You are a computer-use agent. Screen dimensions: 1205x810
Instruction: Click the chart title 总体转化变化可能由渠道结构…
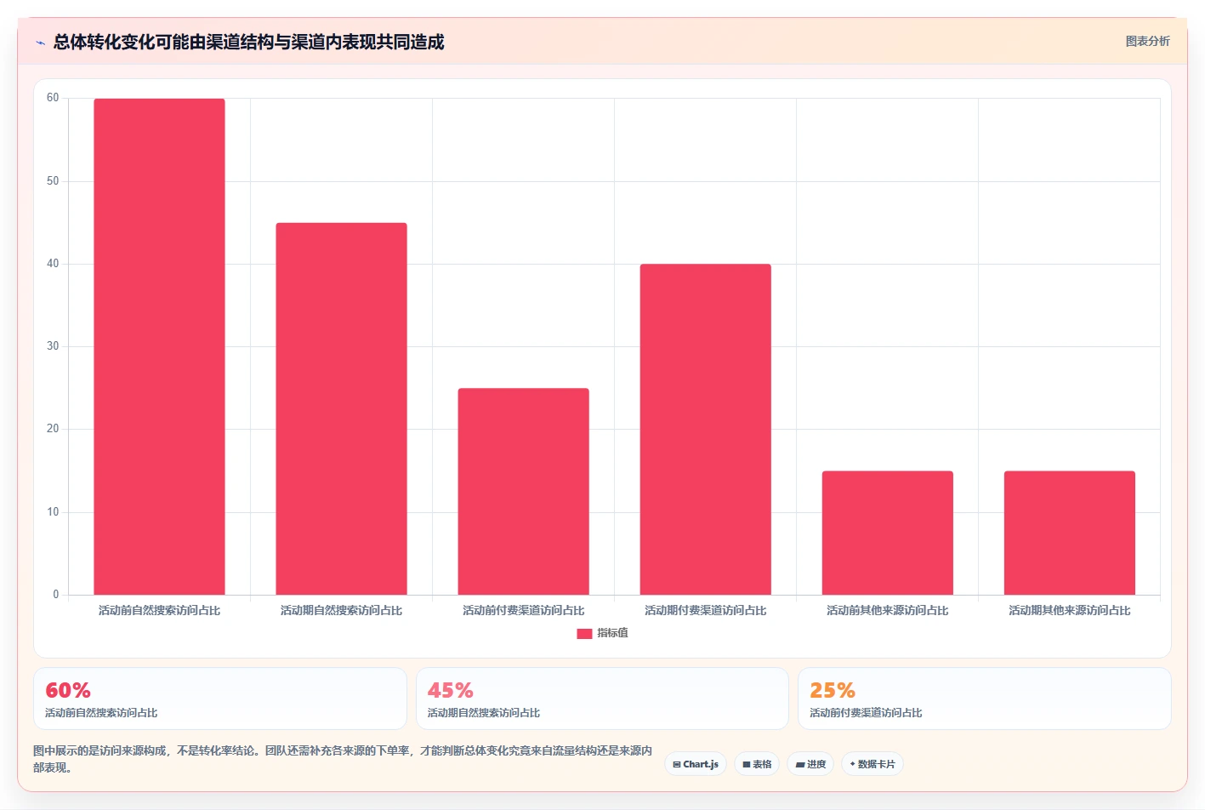(x=248, y=43)
